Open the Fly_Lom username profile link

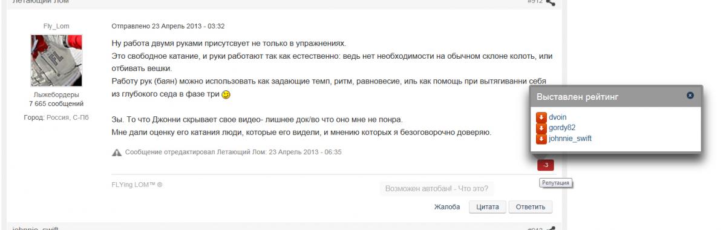[56, 26]
